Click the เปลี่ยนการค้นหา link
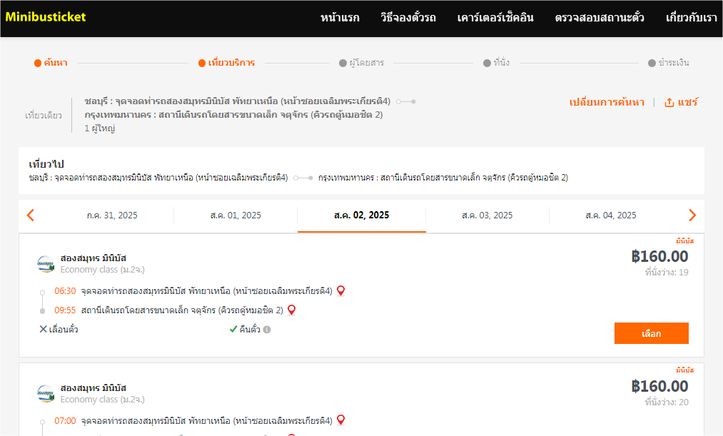This screenshot has width=723, height=436. pyautogui.click(x=607, y=102)
